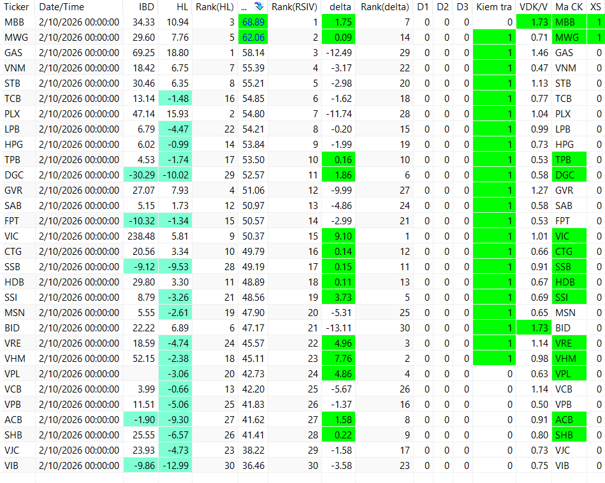Click HL value -9.53 in SSB row
Screen dimensions: 605x483
(x=175, y=267)
